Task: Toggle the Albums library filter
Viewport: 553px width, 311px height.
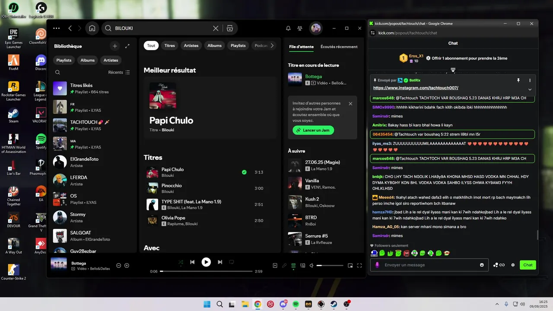Action: (87, 60)
